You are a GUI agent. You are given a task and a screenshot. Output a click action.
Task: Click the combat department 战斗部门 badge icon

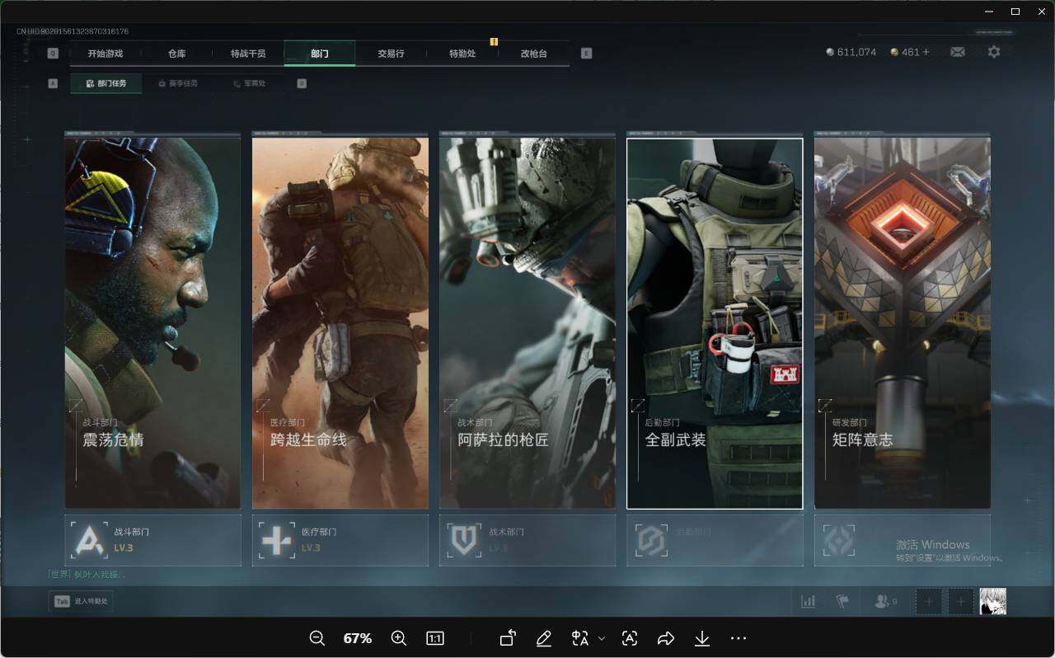[x=88, y=540]
